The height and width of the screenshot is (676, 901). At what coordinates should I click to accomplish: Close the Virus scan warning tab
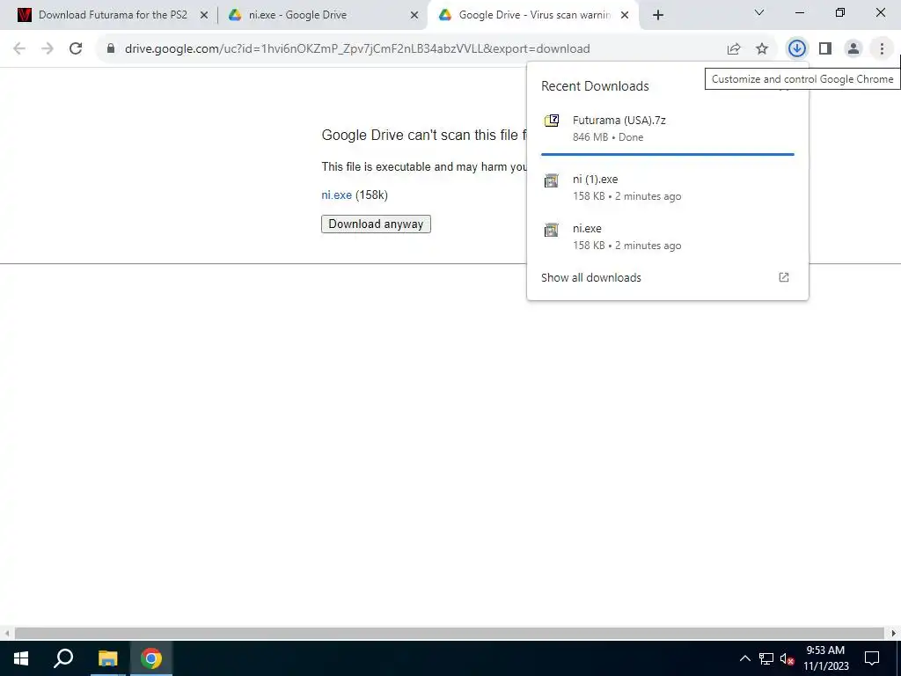point(626,16)
